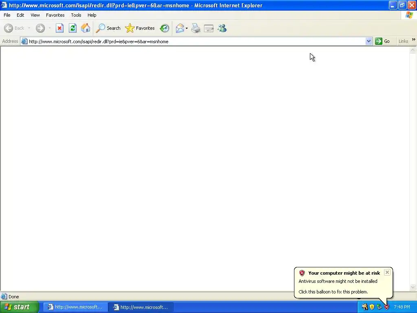Viewport: 417px width, 313px height.
Task: Open the View menu
Action: pos(35,15)
